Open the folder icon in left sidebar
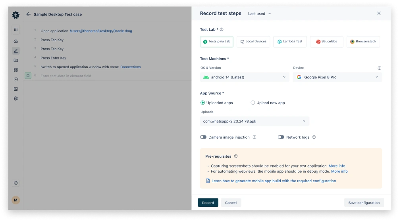 15,60
